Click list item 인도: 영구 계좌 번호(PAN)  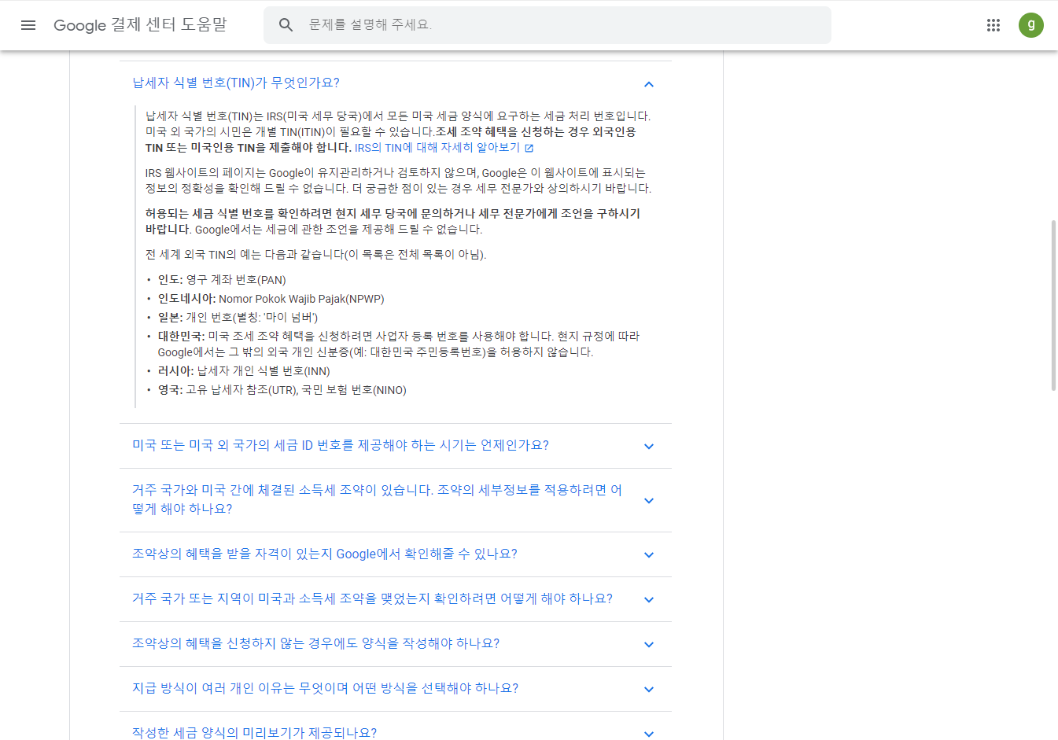click(x=222, y=280)
